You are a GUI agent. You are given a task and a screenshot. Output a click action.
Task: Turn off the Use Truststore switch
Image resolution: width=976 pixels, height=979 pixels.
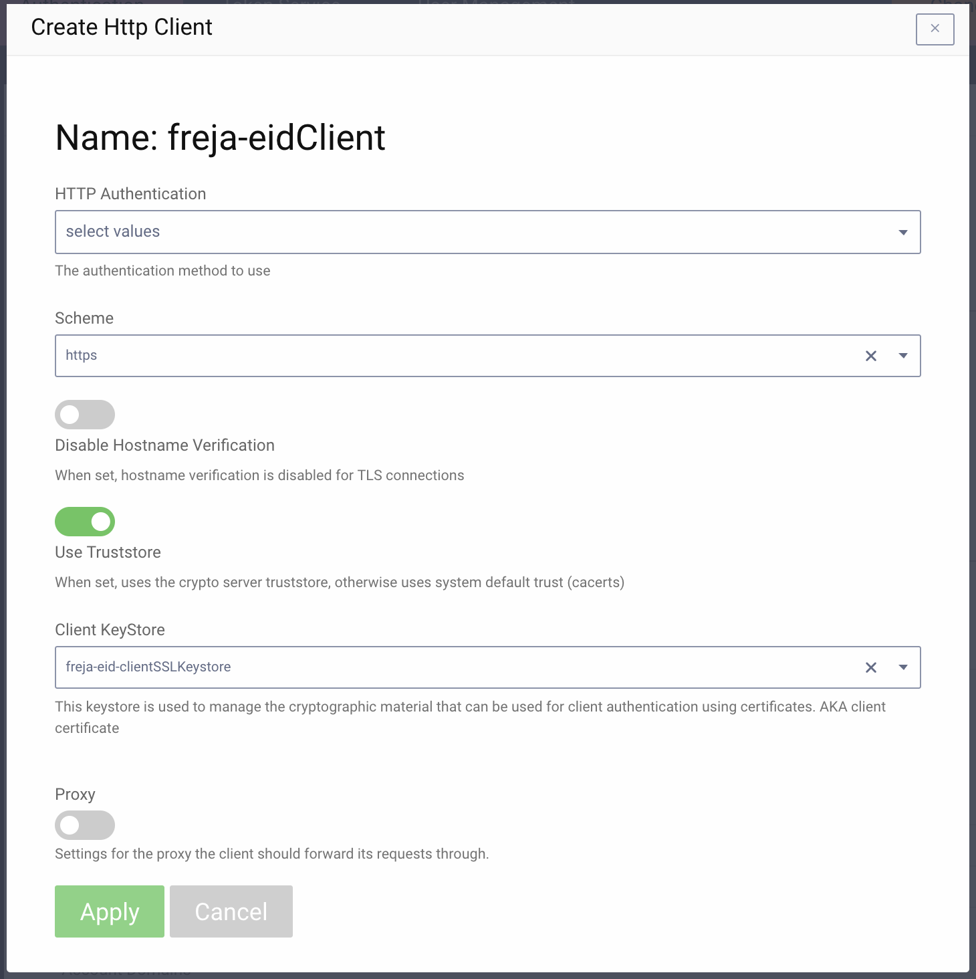[85, 522]
